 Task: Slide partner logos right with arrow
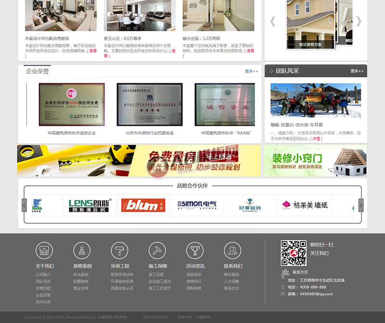click(361, 205)
